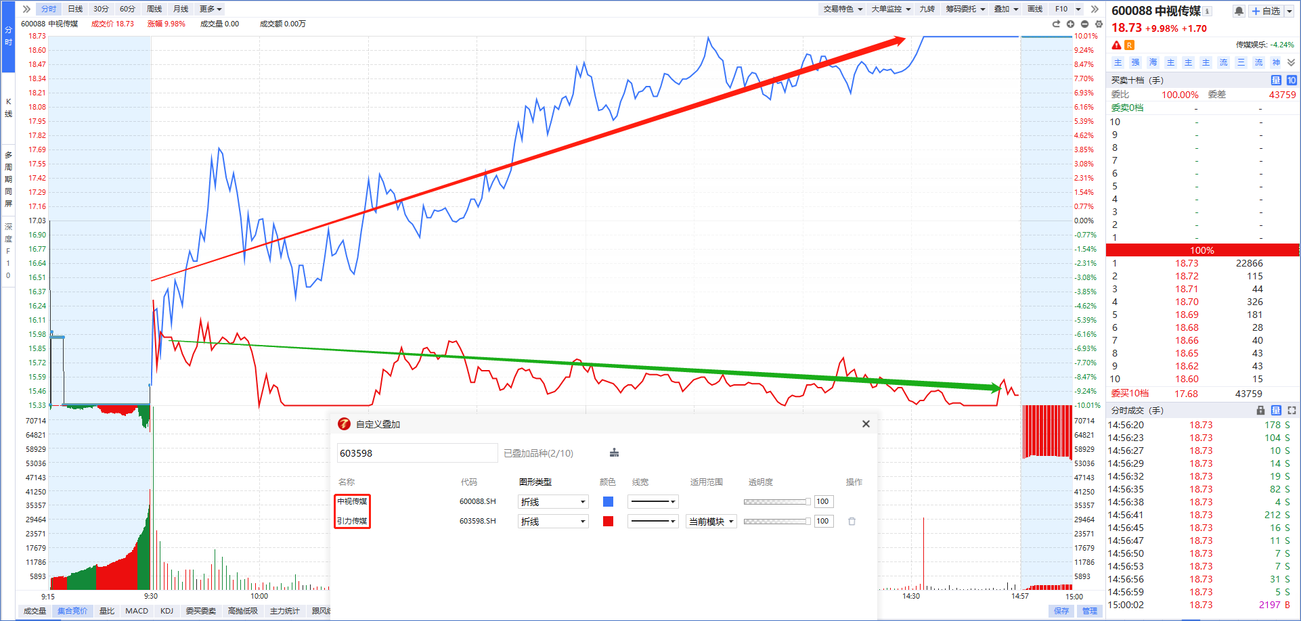Screen dimensions: 1301x621
Task: Toggle the 集合竞价 indicator tab
Action: 72,611
